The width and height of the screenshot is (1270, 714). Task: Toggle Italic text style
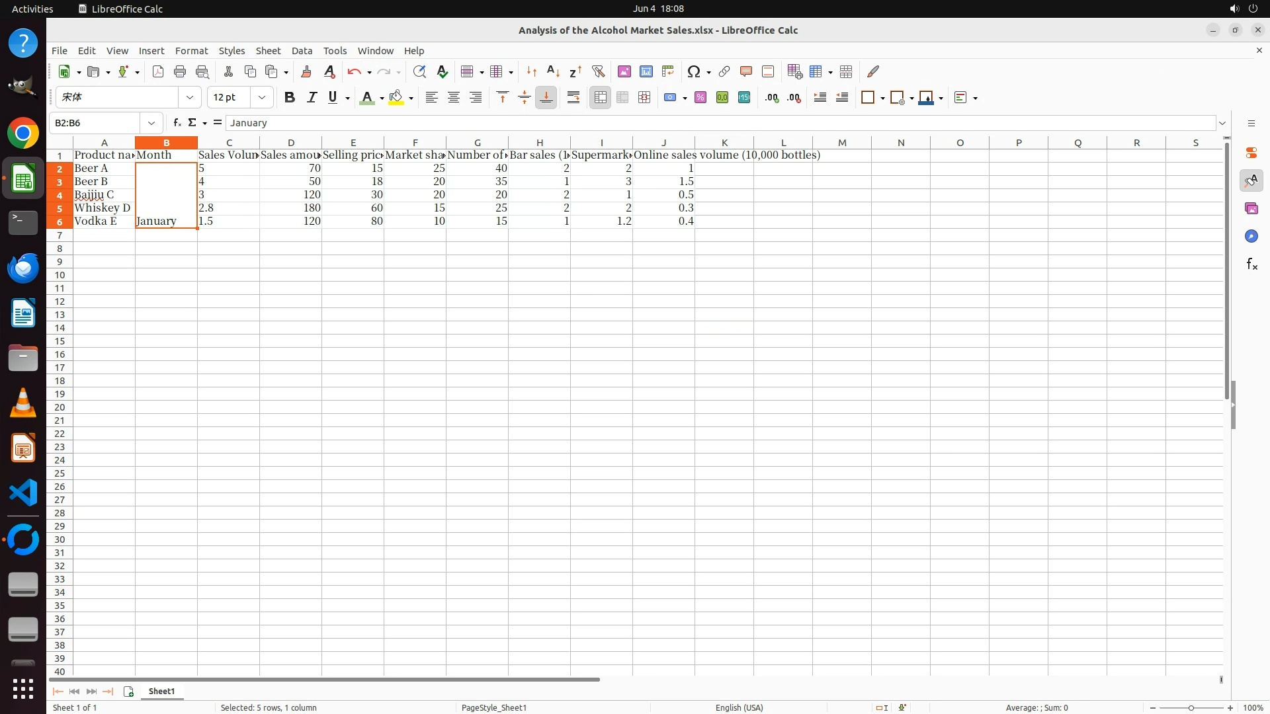click(312, 98)
